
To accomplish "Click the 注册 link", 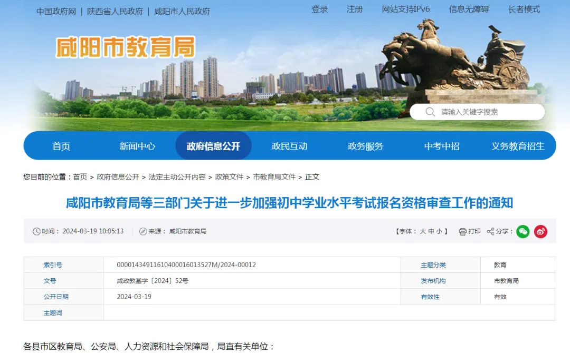I will click(355, 9).
